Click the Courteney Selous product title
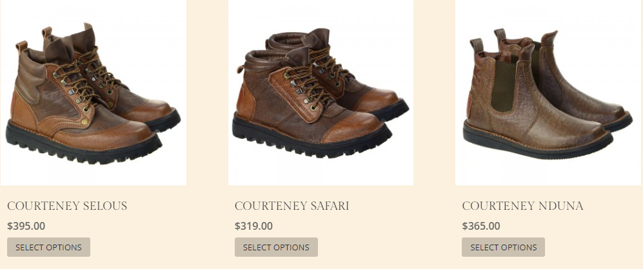 (67, 205)
